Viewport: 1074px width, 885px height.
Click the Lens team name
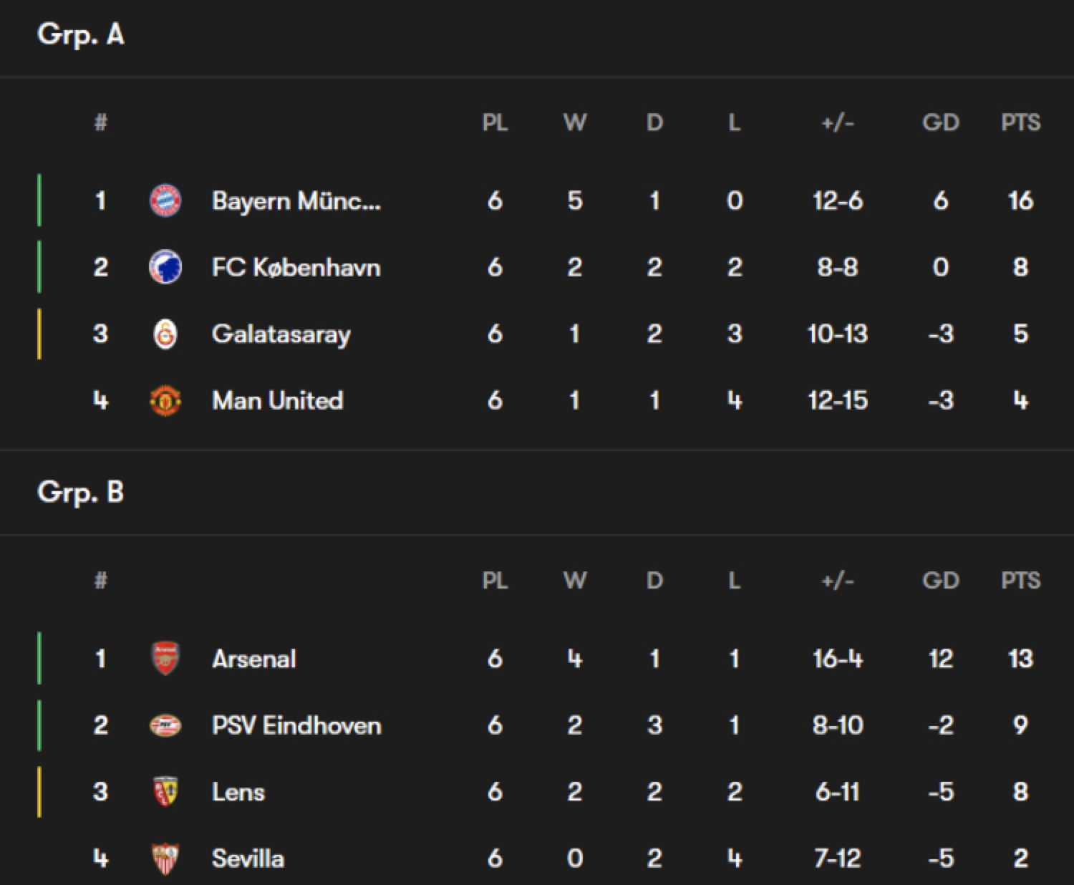238,792
